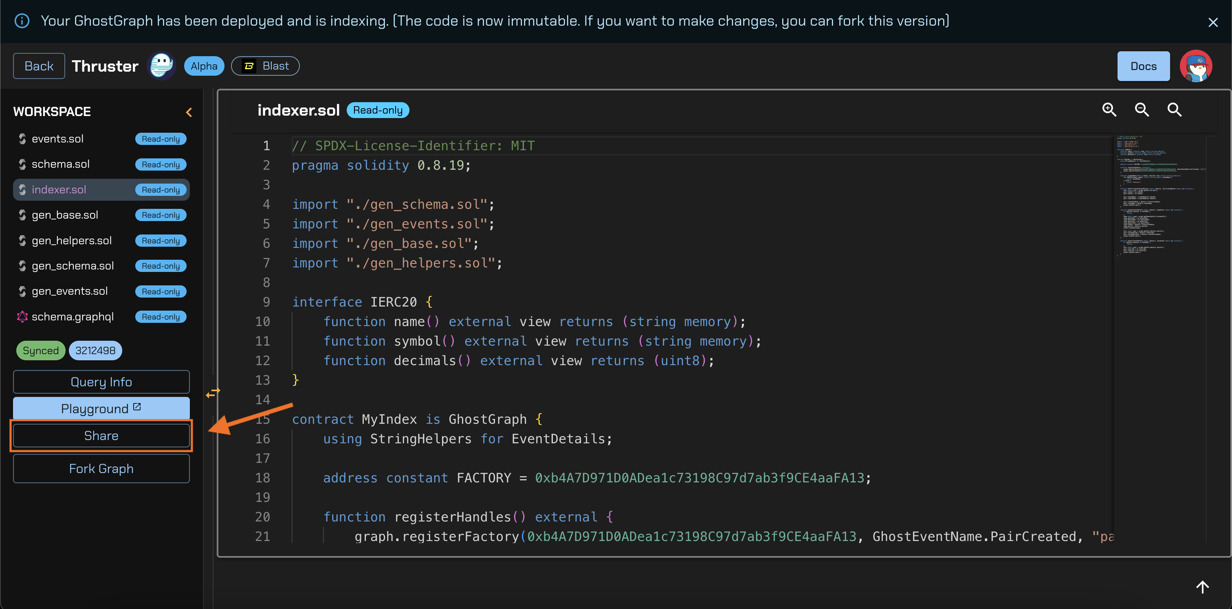Viewport: 1232px width, 609px height.
Task: Collapse the WORKSPACE sidebar with chevron
Action: 189,112
